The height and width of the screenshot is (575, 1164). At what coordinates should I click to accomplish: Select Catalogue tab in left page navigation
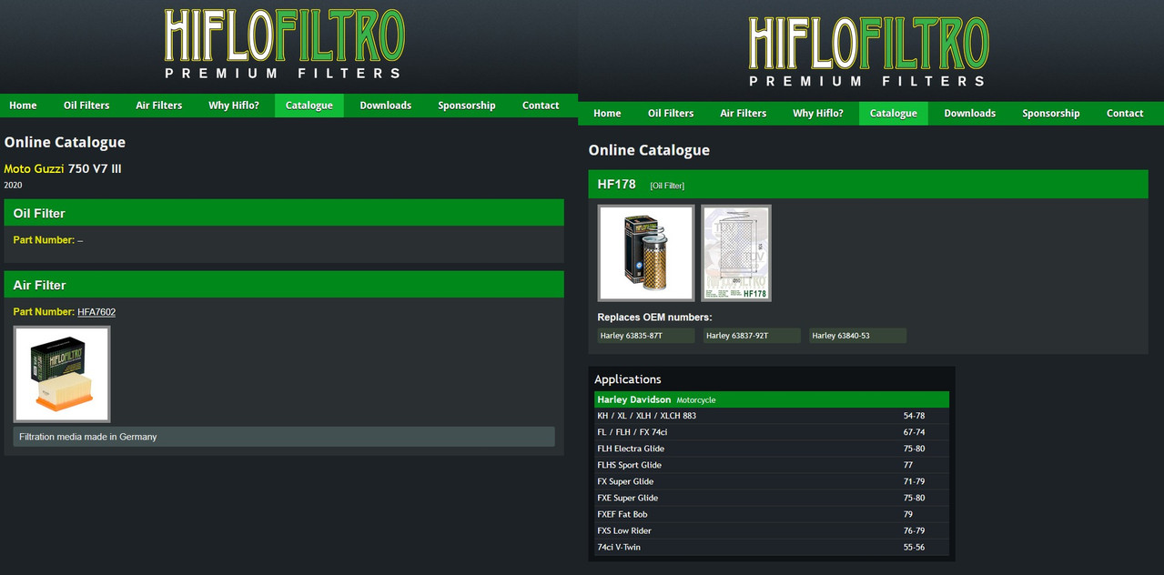click(309, 106)
